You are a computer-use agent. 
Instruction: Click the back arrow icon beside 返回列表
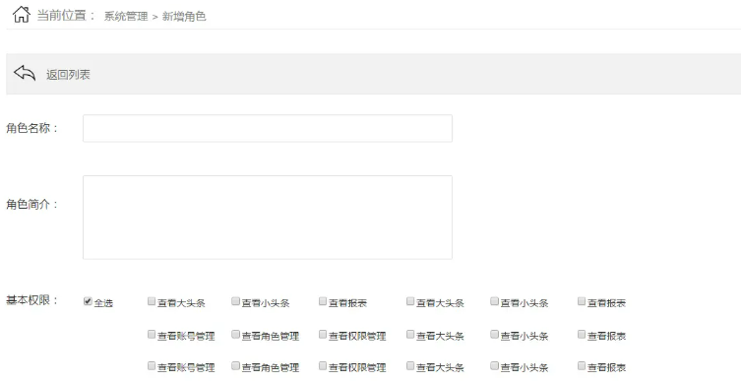point(25,73)
